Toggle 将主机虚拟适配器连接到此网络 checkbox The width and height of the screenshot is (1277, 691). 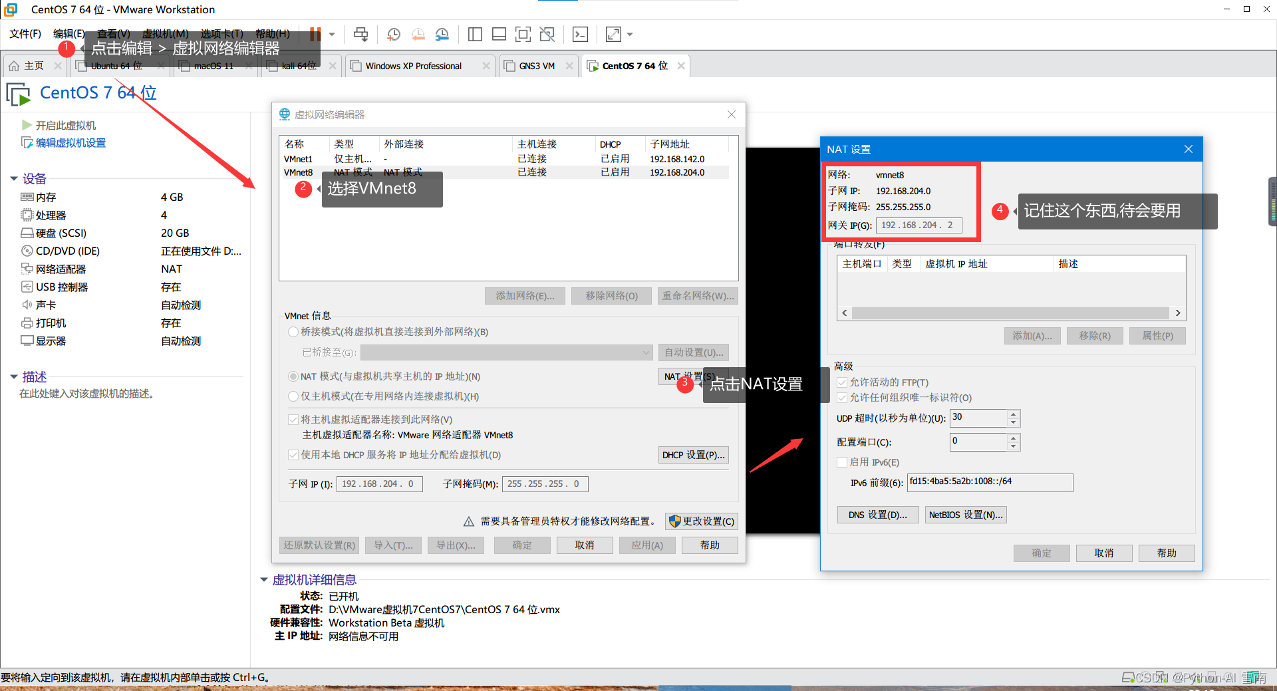point(293,420)
